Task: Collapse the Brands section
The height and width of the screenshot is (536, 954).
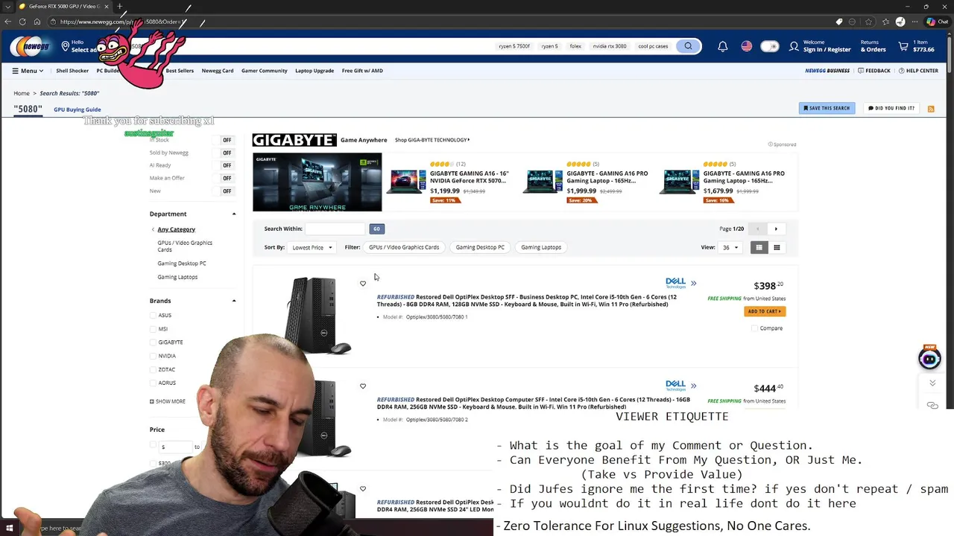Action: (x=233, y=301)
